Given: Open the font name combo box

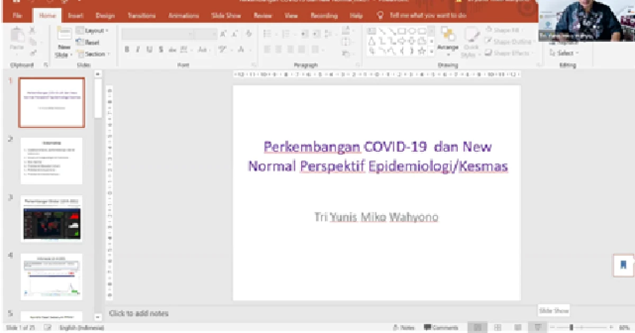Looking at the screenshot, I should pos(158,34).
